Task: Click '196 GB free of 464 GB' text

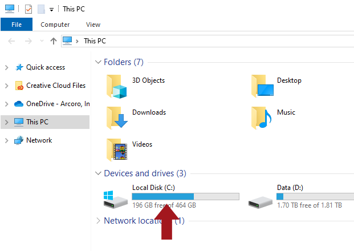Action: (x=164, y=205)
